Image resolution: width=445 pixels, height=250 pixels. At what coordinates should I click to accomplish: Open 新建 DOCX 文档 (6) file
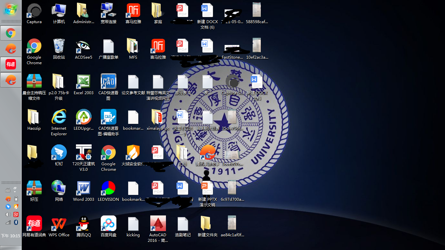[x=207, y=16]
